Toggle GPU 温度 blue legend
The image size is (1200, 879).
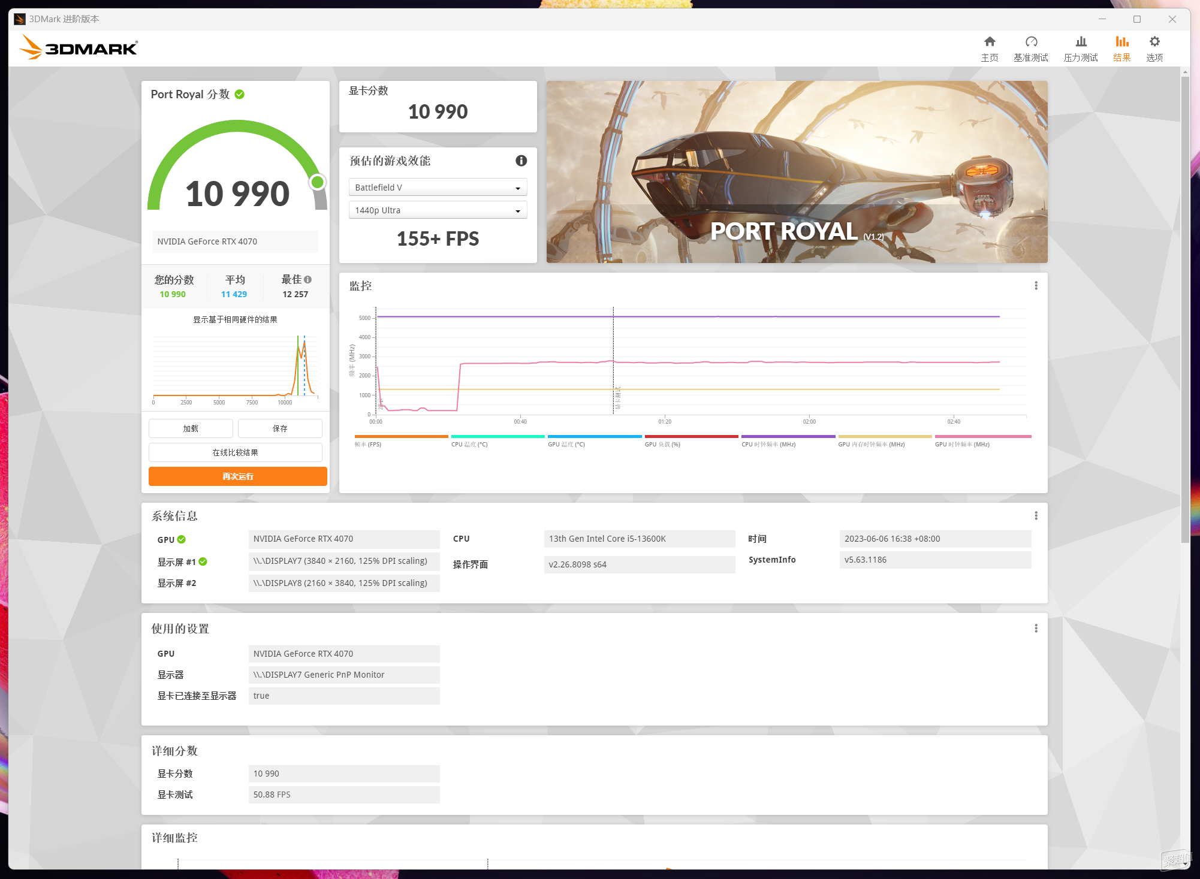click(x=595, y=441)
